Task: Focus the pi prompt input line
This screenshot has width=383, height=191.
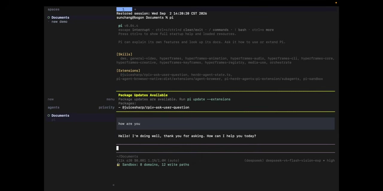Action: pyautogui.click(x=226, y=148)
